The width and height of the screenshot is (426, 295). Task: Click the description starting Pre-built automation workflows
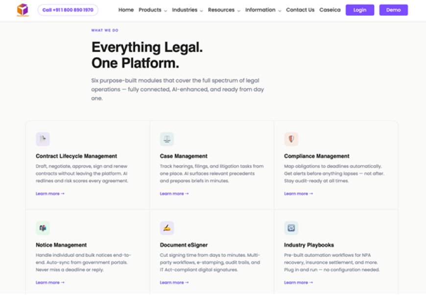tap(331, 262)
